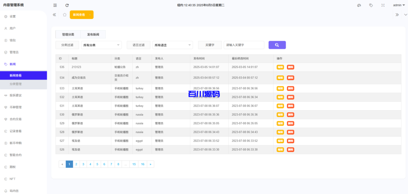
Task: Open 分类管理 in the sidebar submenu
Action: point(16,84)
